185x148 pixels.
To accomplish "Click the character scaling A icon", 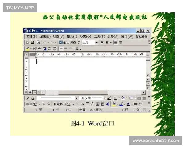I will (45, 48).
